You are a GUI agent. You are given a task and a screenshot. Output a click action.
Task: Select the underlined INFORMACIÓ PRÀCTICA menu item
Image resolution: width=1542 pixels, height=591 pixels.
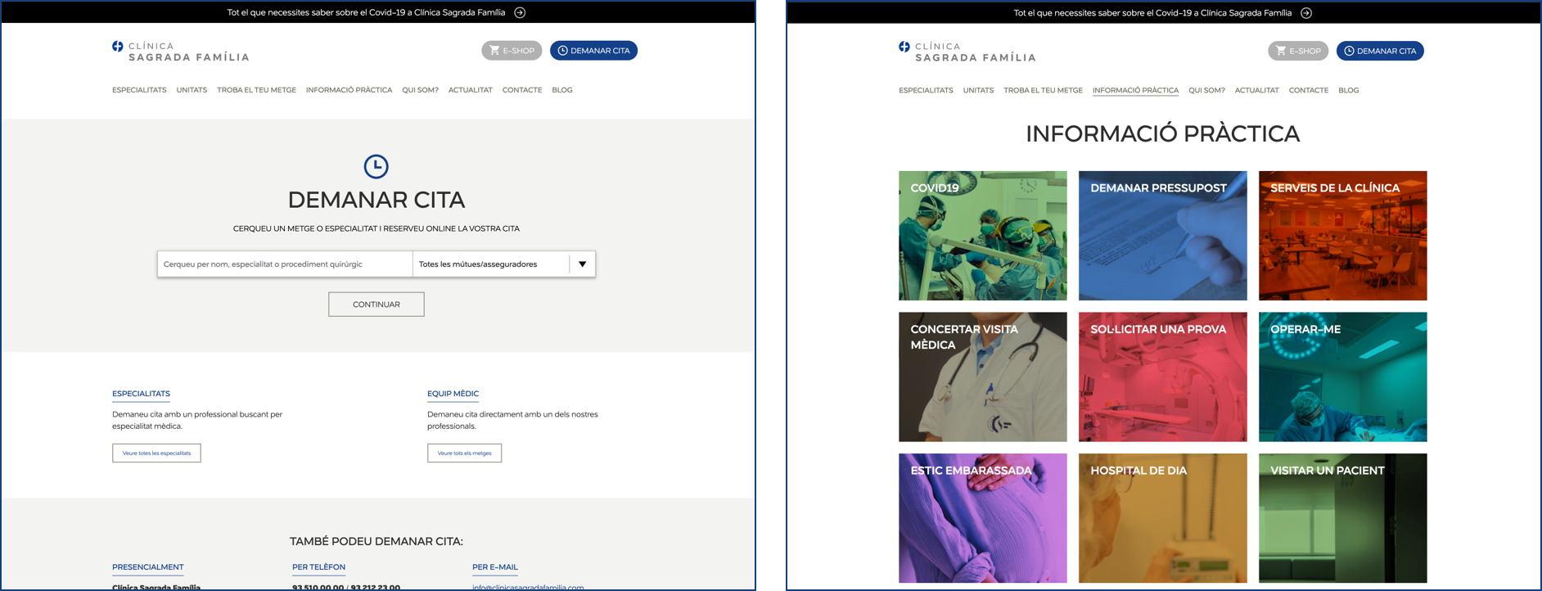coord(1135,90)
